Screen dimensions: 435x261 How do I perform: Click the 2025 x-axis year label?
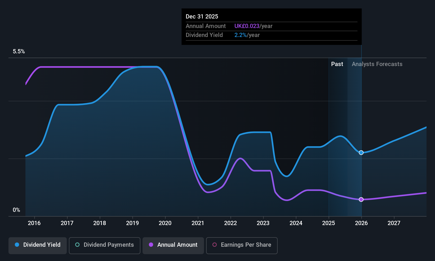click(x=329, y=223)
